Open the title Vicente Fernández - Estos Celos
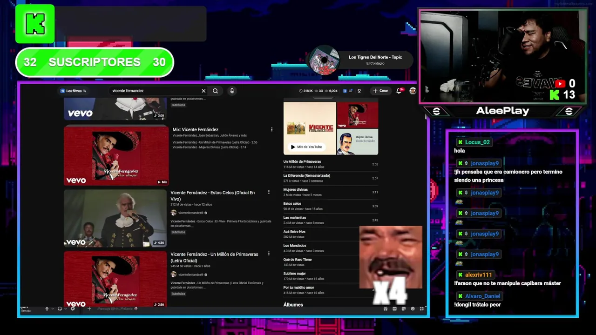 pyautogui.click(x=212, y=195)
